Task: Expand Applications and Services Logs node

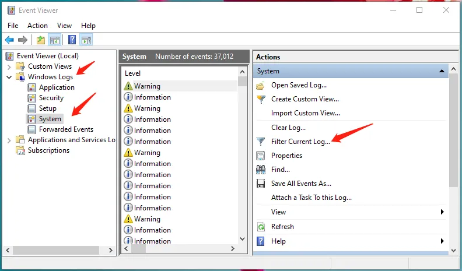Action: [9, 140]
